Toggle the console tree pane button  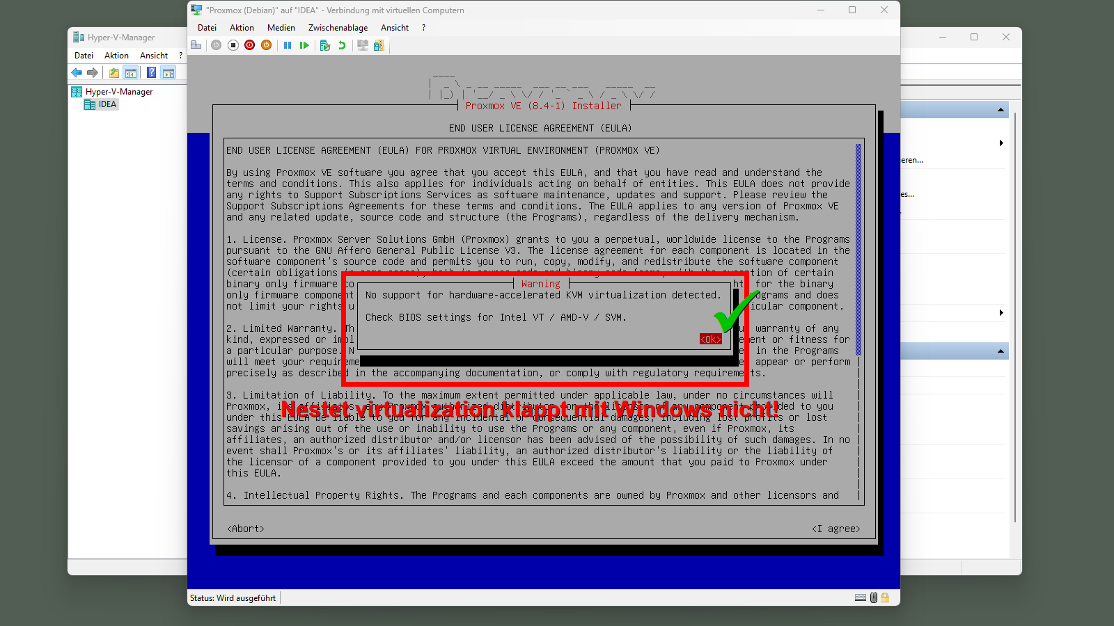coord(130,72)
